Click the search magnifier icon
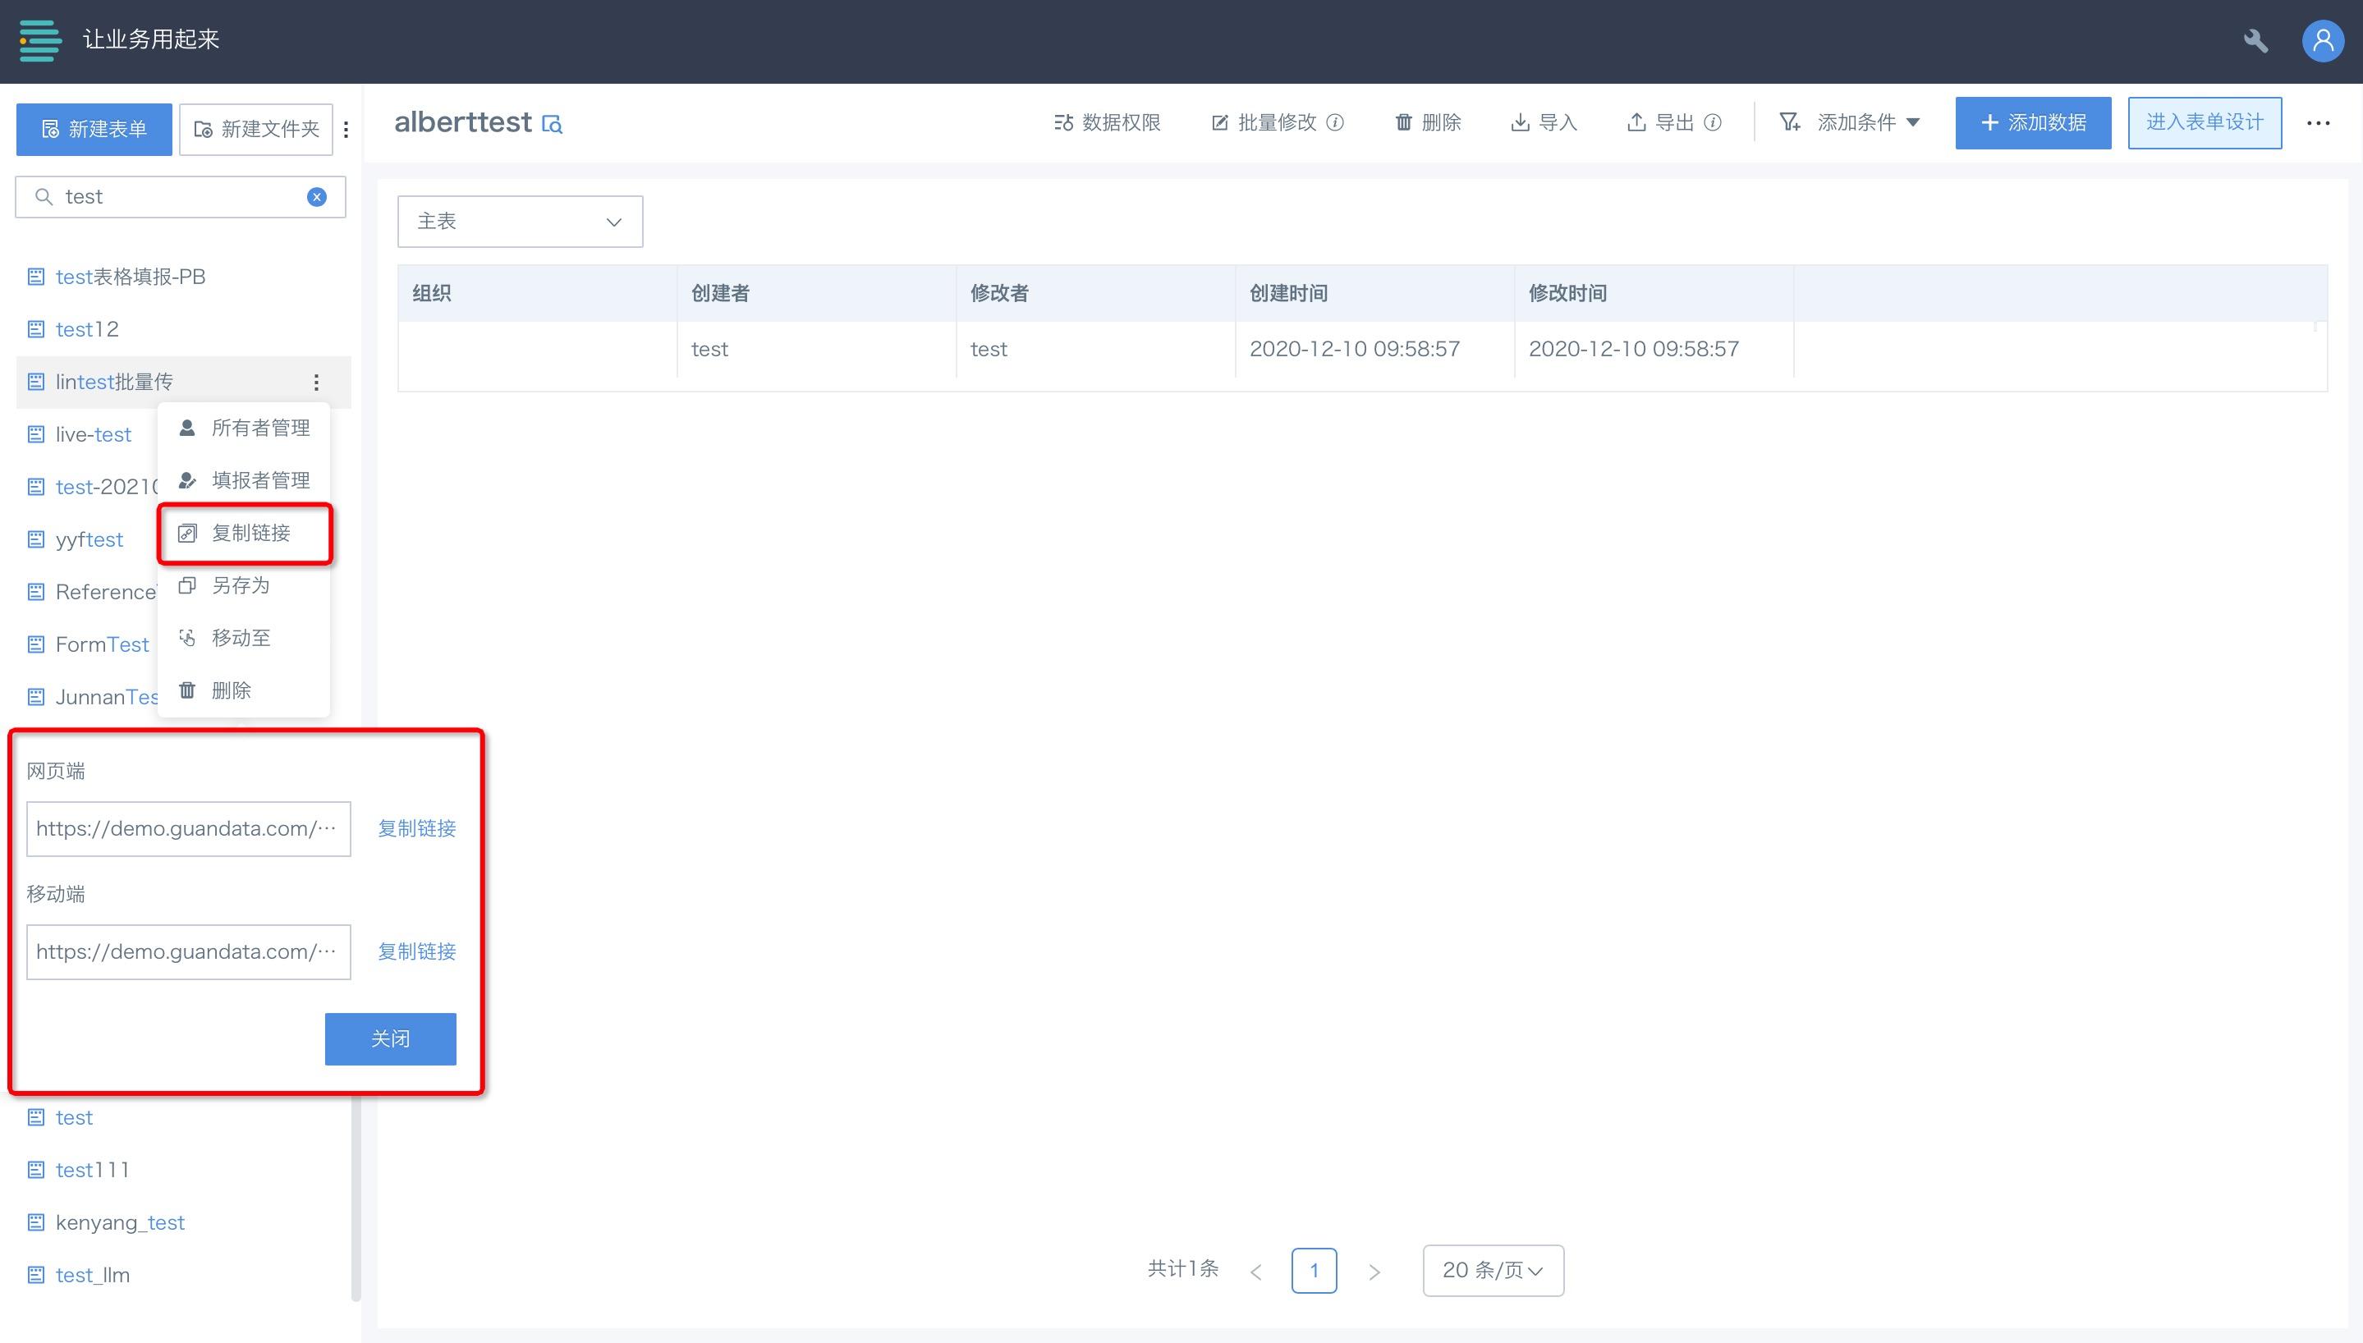Viewport: 2363px width, 1343px height. point(44,196)
